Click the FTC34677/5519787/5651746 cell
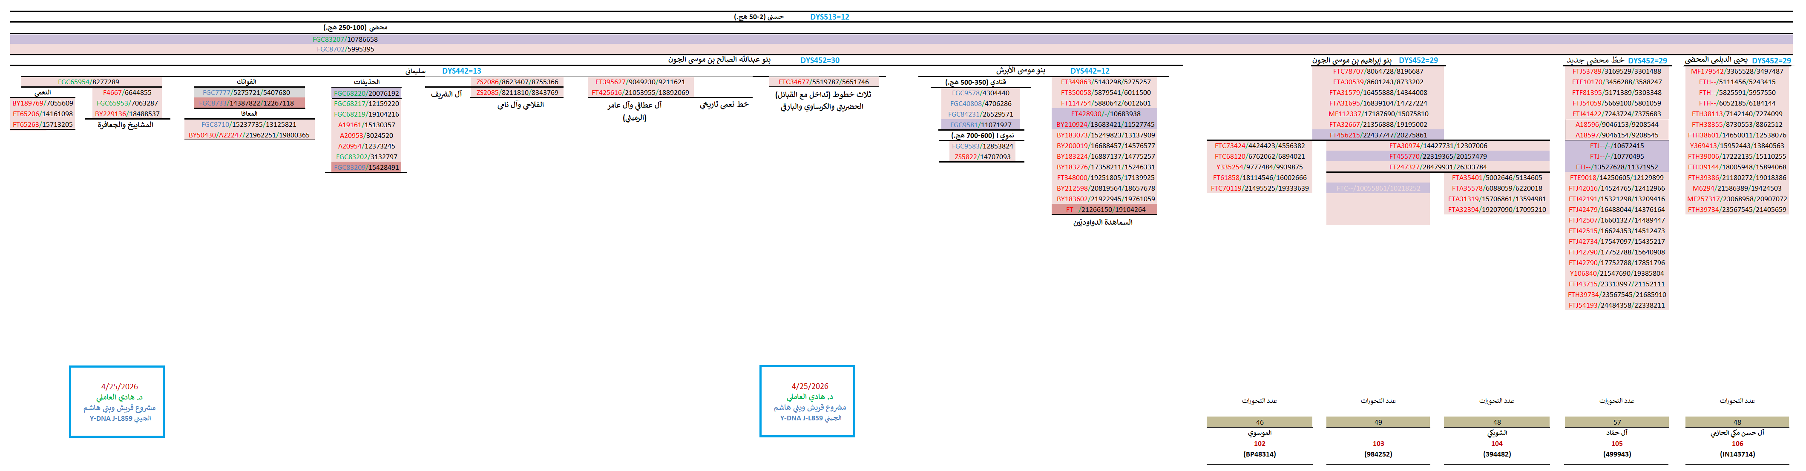This screenshot has height=471, width=1806. (x=823, y=82)
